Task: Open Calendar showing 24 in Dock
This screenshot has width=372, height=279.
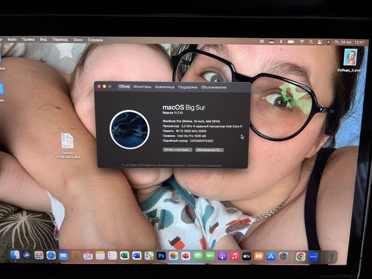Action: (x=88, y=256)
